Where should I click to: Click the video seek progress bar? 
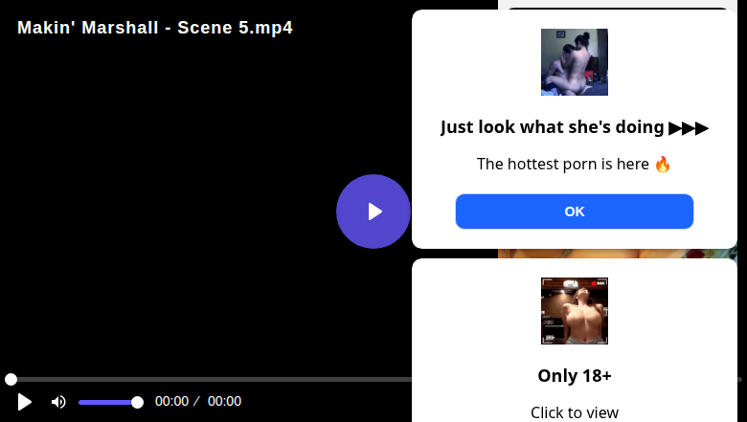[x=211, y=380]
